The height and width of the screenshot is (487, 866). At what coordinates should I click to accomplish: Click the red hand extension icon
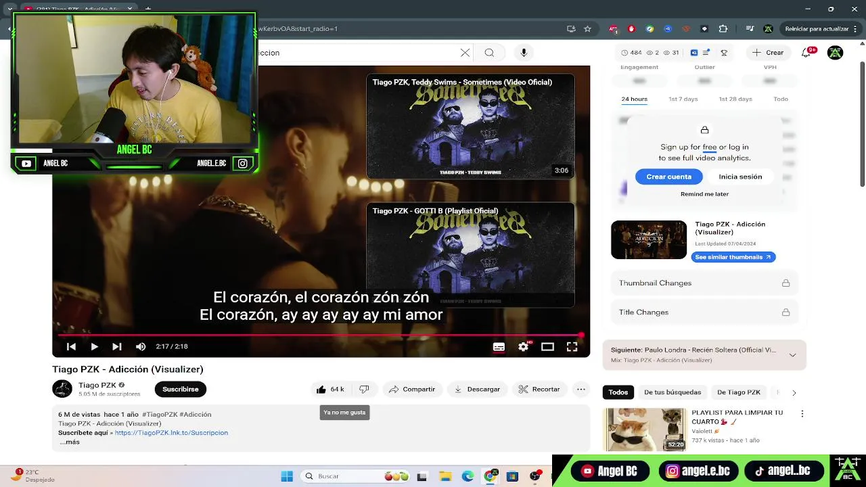click(631, 29)
